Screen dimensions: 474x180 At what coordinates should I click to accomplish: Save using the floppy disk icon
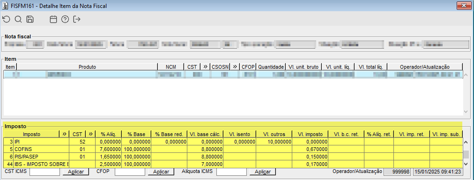30,20
